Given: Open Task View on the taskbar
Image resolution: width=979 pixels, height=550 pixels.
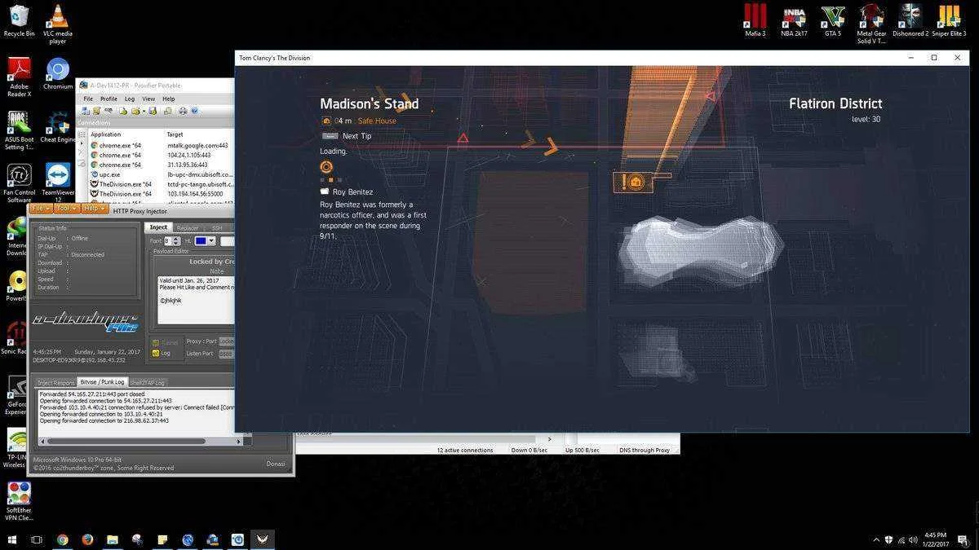Looking at the screenshot, I should 37,539.
